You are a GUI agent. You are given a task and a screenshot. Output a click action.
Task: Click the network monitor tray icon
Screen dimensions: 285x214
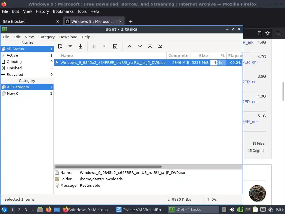(x=263, y=210)
